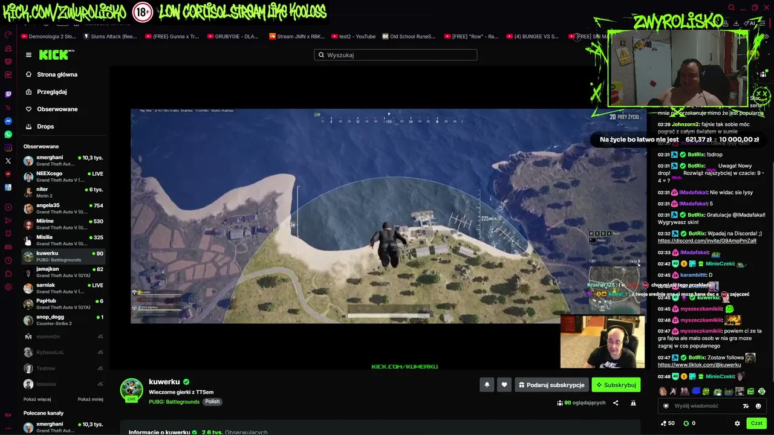This screenshot has height=435, width=774.
Task: Select the green Pepe frog emote
Action: [706, 391]
